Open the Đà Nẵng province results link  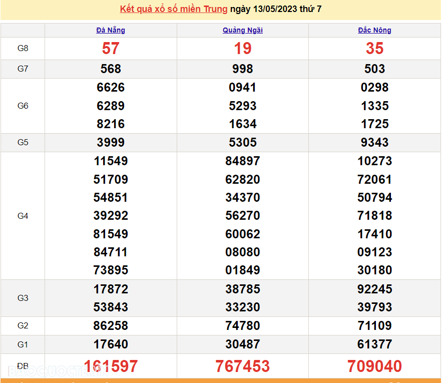[110, 30]
